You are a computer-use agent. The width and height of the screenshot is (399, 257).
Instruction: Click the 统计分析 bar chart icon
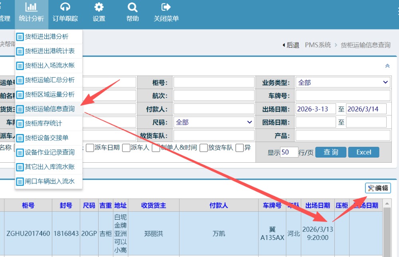[x=31, y=7]
